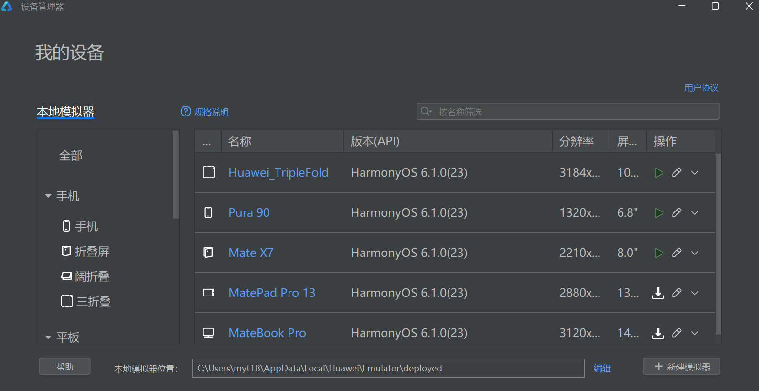
Task: Filter by 阔折叠 wide-fold category
Action: click(x=92, y=276)
